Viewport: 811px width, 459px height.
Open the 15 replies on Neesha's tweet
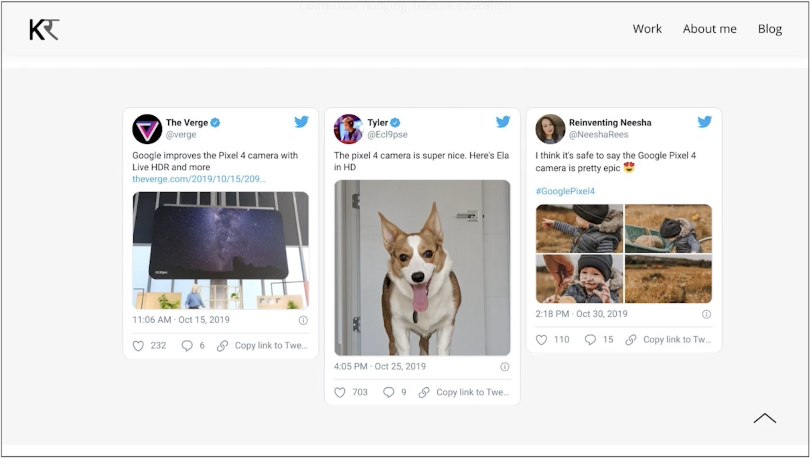point(590,340)
